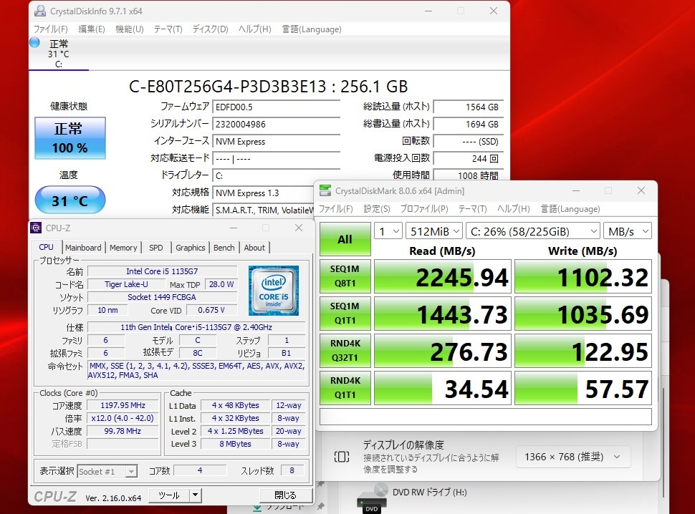Viewport: 695px width, 514px height.
Task: Select the C: disk tab in CrystalDiskInfo
Action: tap(59, 54)
